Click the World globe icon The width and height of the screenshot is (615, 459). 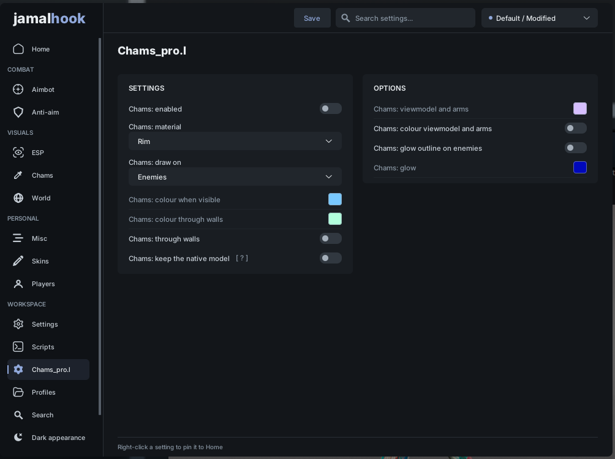(18, 198)
